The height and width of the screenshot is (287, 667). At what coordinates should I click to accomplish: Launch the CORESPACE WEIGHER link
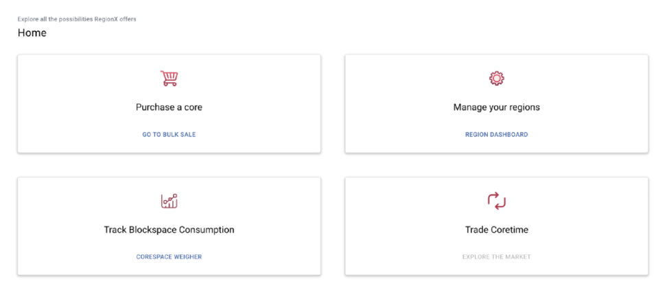pyautogui.click(x=169, y=257)
